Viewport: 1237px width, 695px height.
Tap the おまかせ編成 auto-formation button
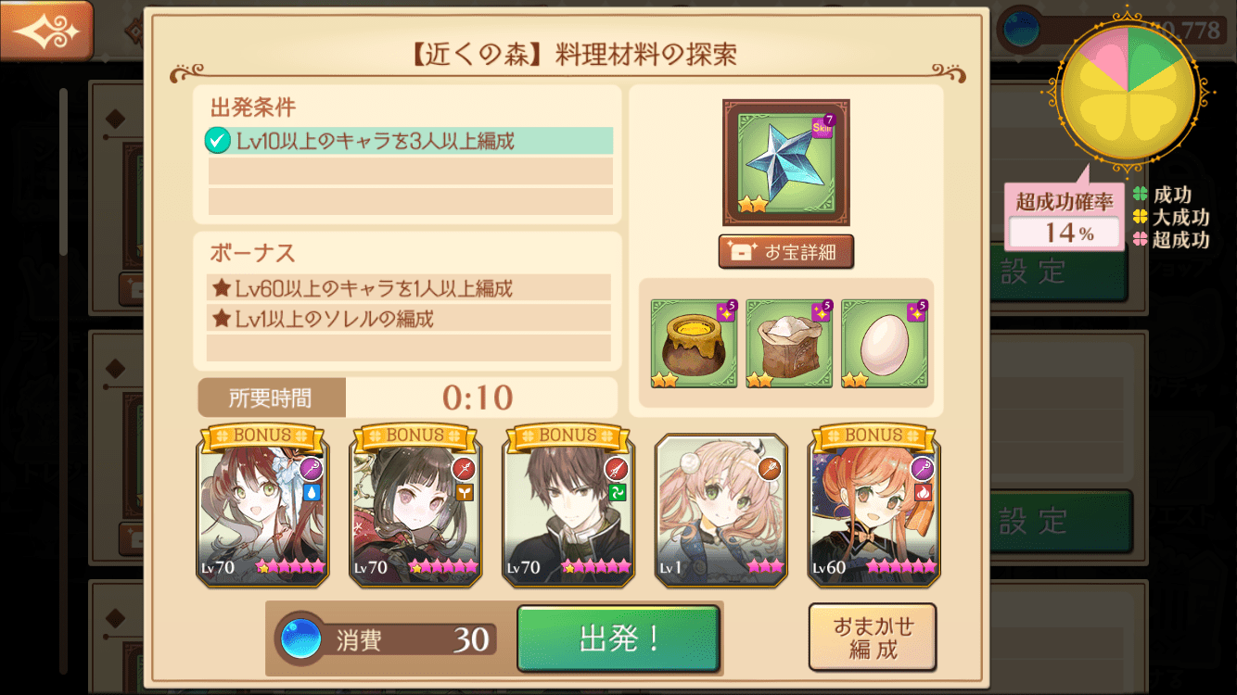(x=873, y=638)
